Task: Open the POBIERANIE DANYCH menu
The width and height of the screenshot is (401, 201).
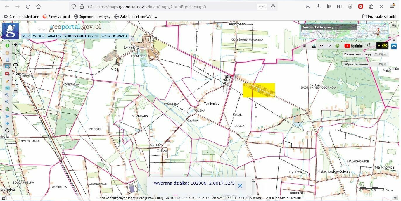Action: [x=81, y=36]
